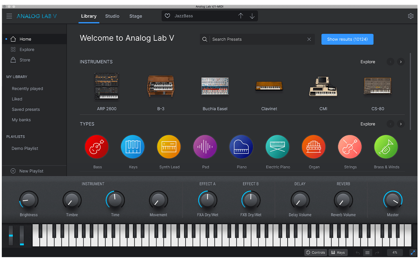Click Explore link beside TYPES
This screenshot has height=262, width=419.
pyautogui.click(x=368, y=124)
